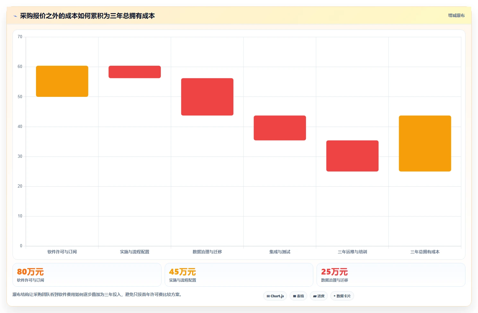Screen dimensions: 478x313
Task: Open the 25万元 数据治理与迁移 card
Action: click(391, 275)
